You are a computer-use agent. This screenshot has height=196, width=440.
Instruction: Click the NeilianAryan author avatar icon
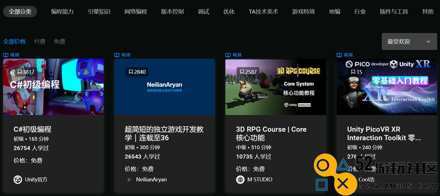(129, 180)
